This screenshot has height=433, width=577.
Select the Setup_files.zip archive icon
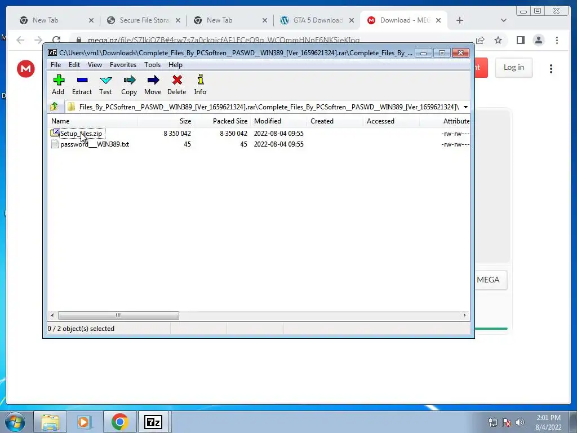point(55,133)
